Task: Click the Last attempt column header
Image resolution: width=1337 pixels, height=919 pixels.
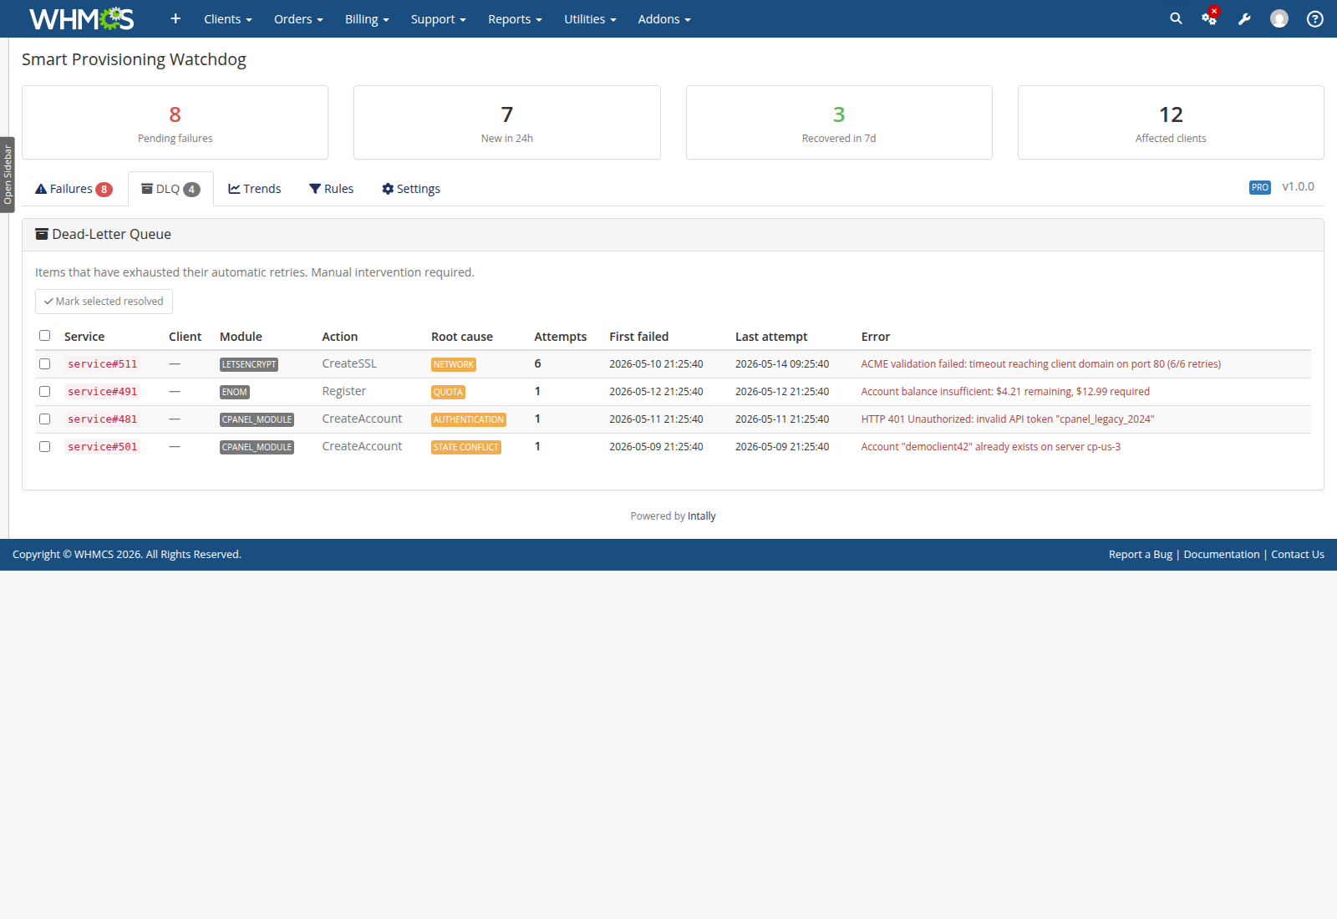Action: [771, 337]
